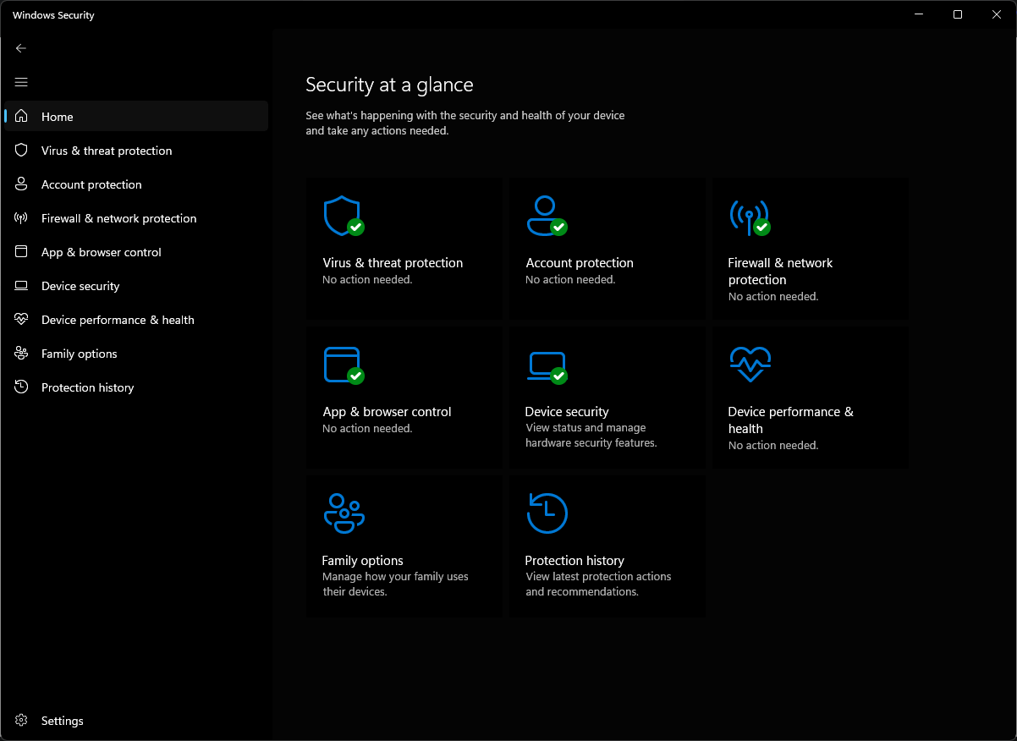Click the 'Security at a glance' heading

click(389, 85)
